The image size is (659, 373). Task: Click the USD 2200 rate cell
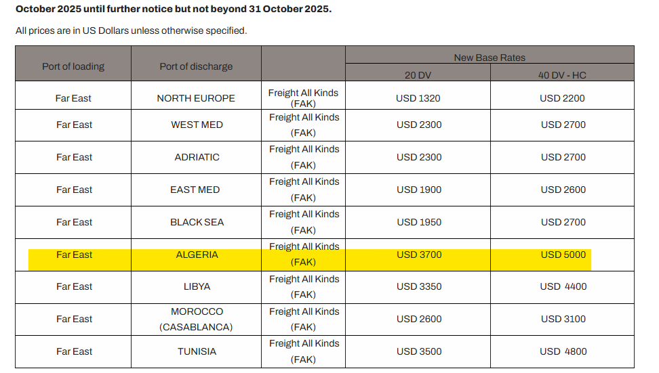(562, 98)
